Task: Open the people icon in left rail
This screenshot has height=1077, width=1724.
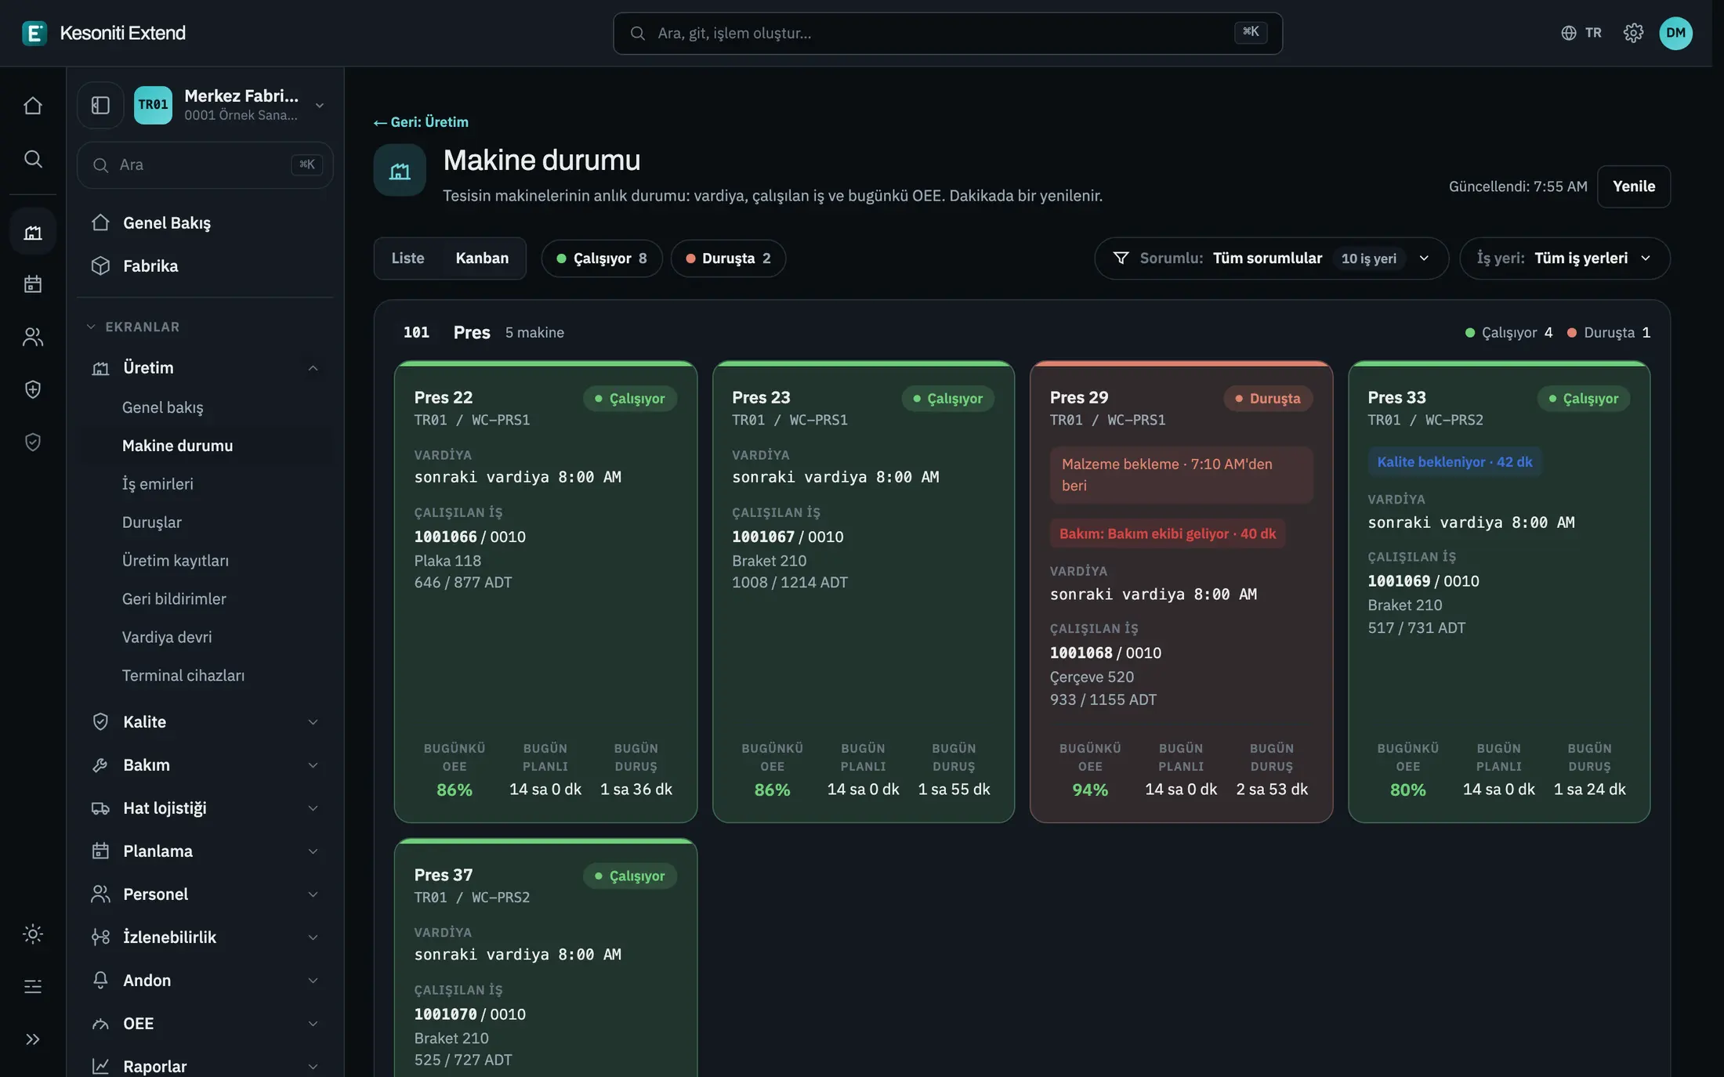Action: tap(33, 337)
